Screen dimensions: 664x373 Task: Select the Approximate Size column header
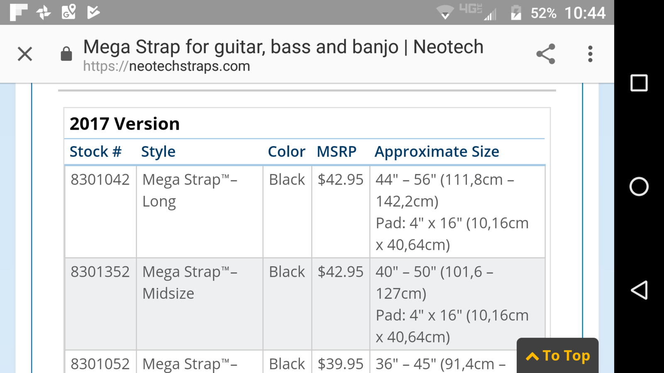437,152
